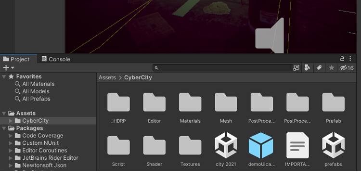Expand the Custom NUnit package arrow
The height and width of the screenshot is (178, 361).
tap(11, 143)
